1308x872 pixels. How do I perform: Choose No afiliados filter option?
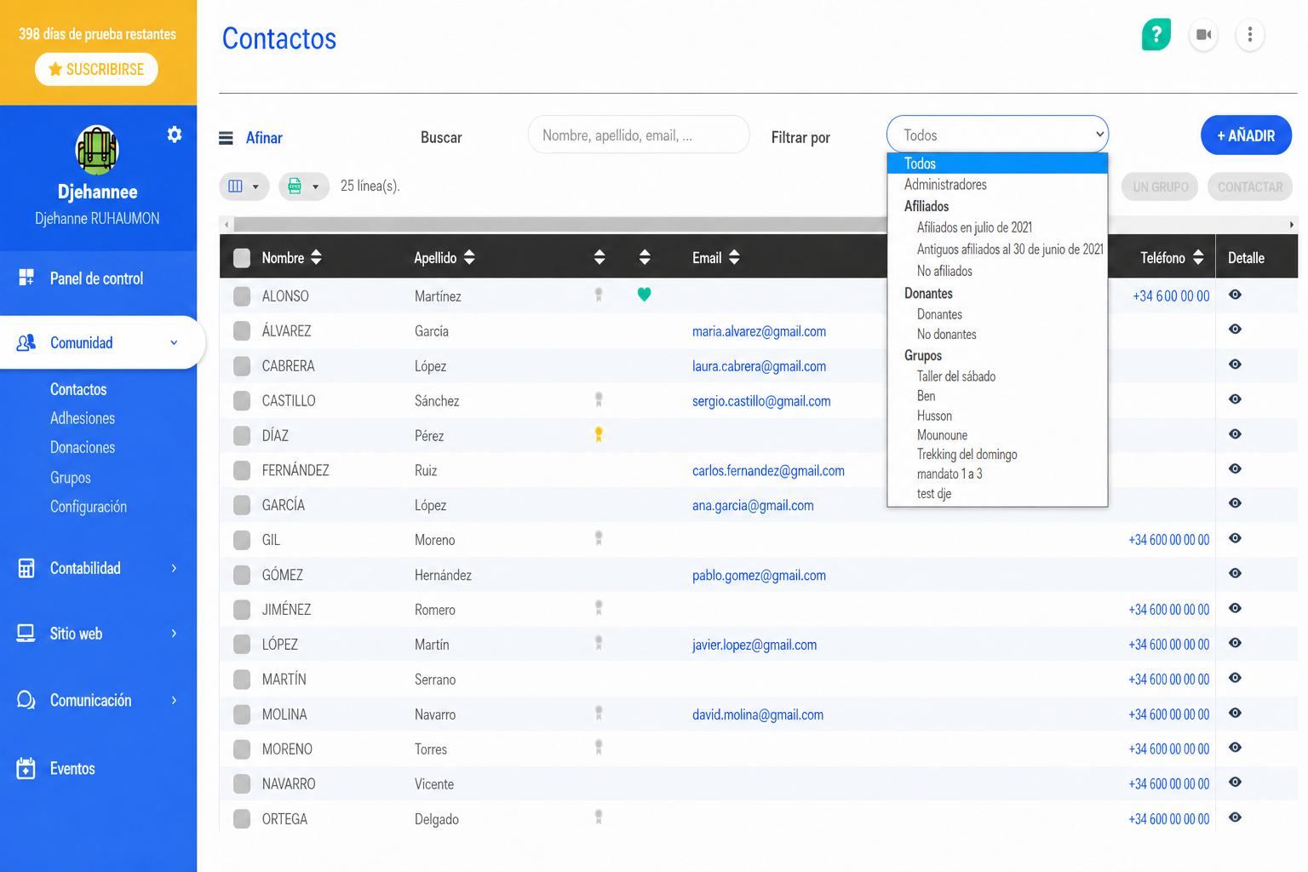(997, 271)
